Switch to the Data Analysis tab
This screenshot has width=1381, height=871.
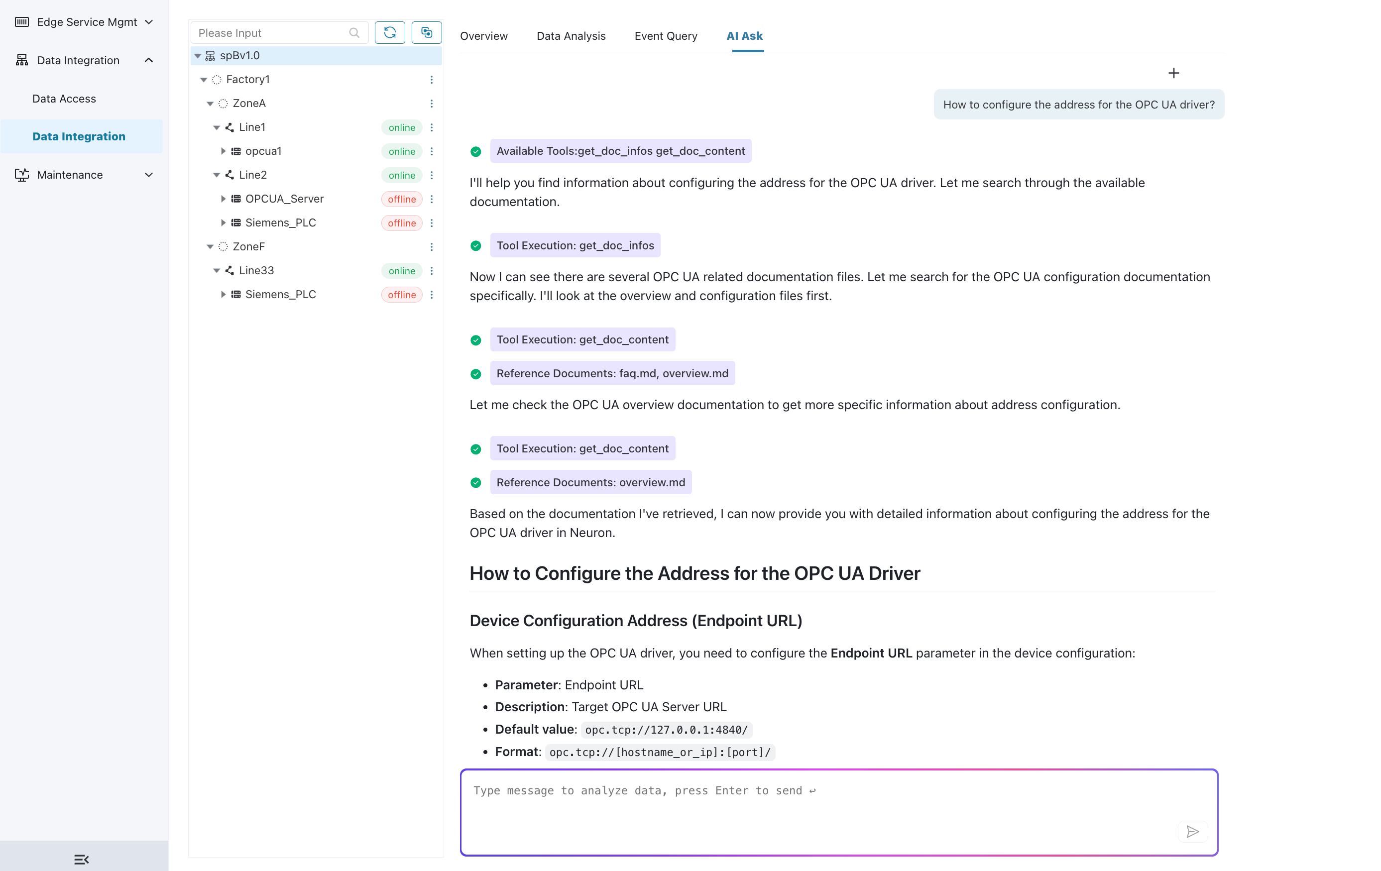[571, 35]
